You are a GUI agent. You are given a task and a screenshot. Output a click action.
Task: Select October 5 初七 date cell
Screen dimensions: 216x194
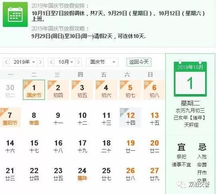point(130,90)
